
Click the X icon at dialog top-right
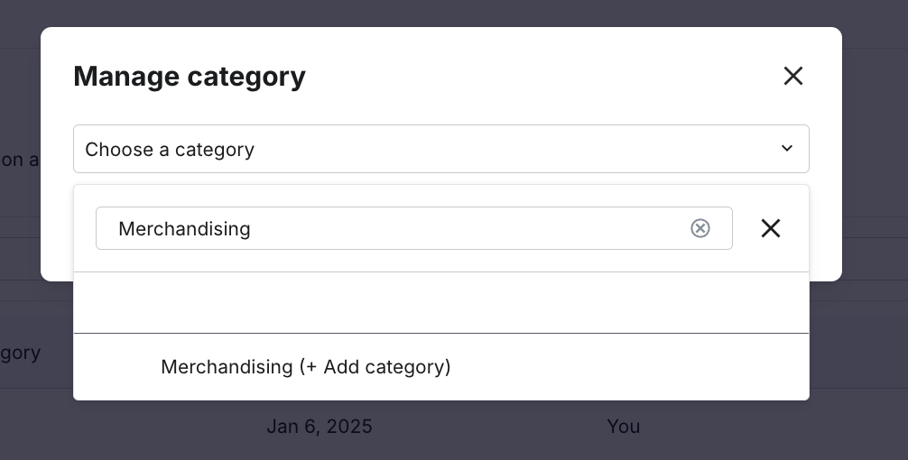(x=792, y=76)
